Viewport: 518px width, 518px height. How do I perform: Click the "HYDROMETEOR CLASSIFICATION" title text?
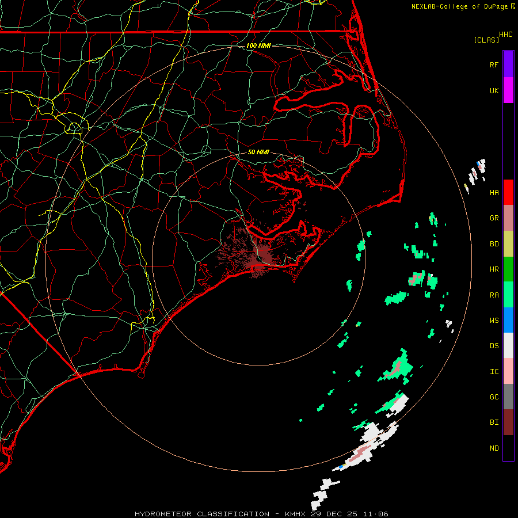(x=202, y=514)
